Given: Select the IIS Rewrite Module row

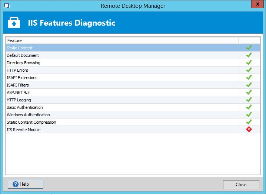Looking at the screenshot, I should [133, 130].
